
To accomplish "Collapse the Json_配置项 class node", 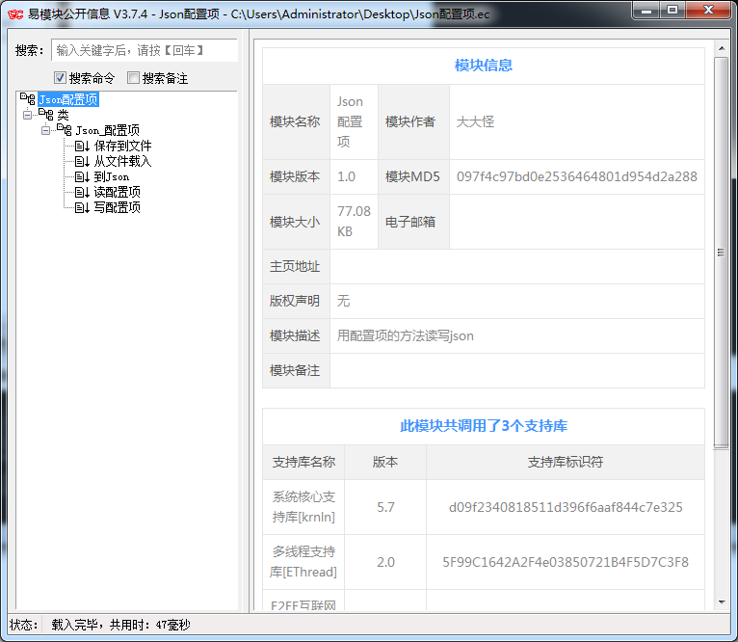I will (x=45, y=130).
